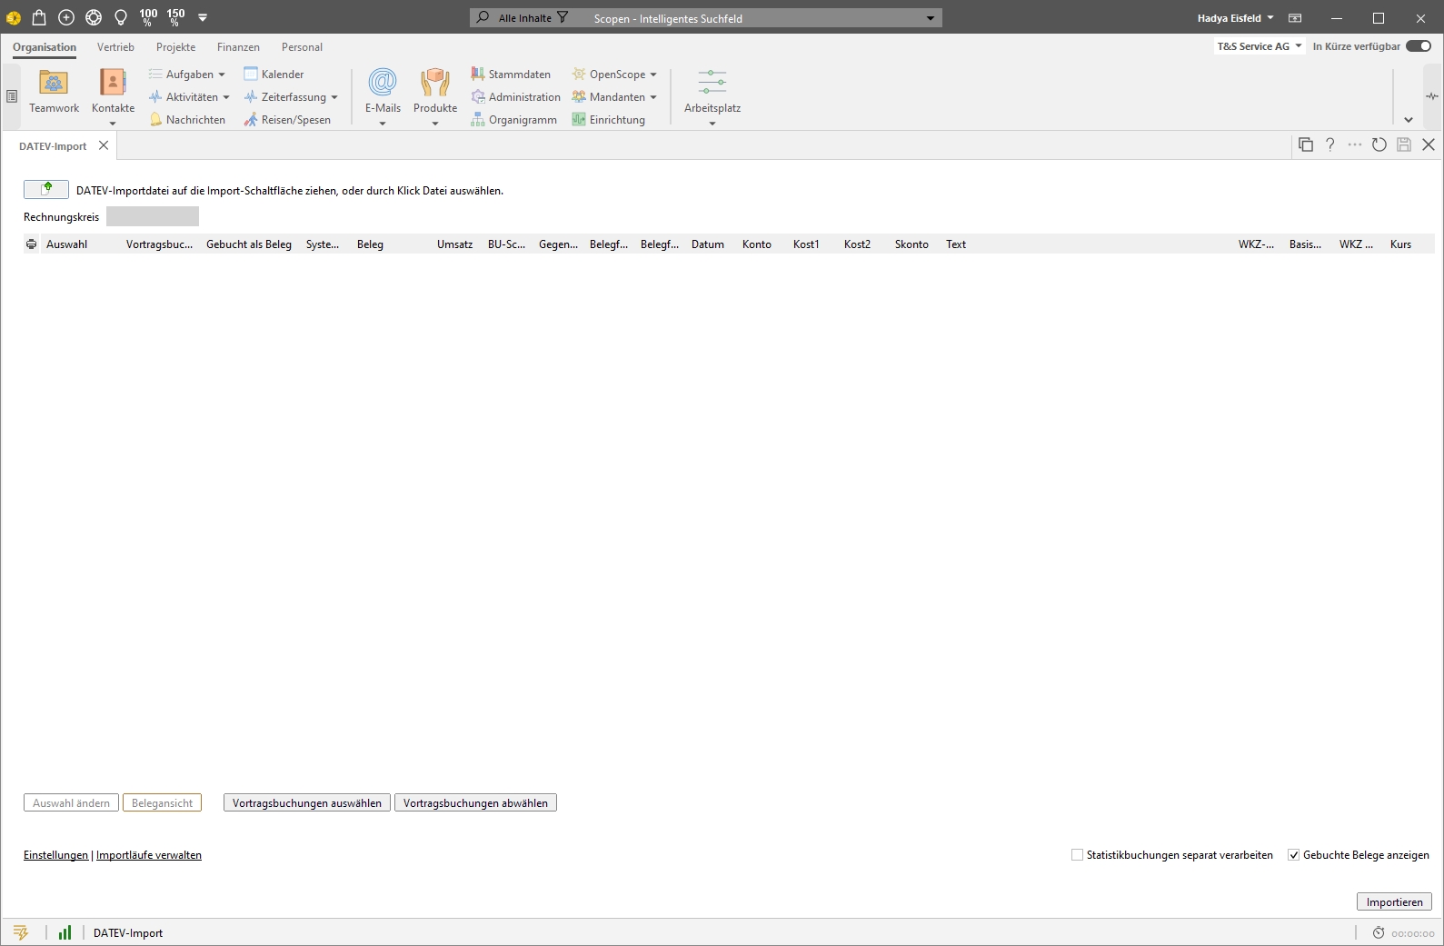Close the DATEV-Import tab
The image size is (1444, 946).
(104, 145)
